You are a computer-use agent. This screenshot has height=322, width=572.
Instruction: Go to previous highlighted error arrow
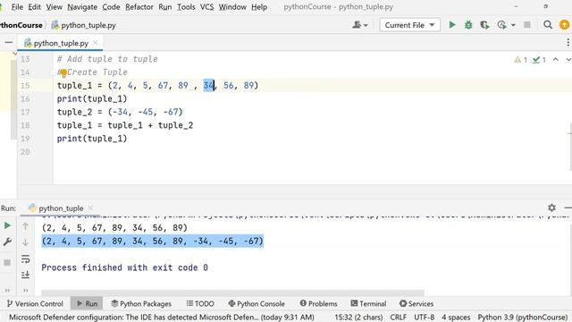pos(555,60)
